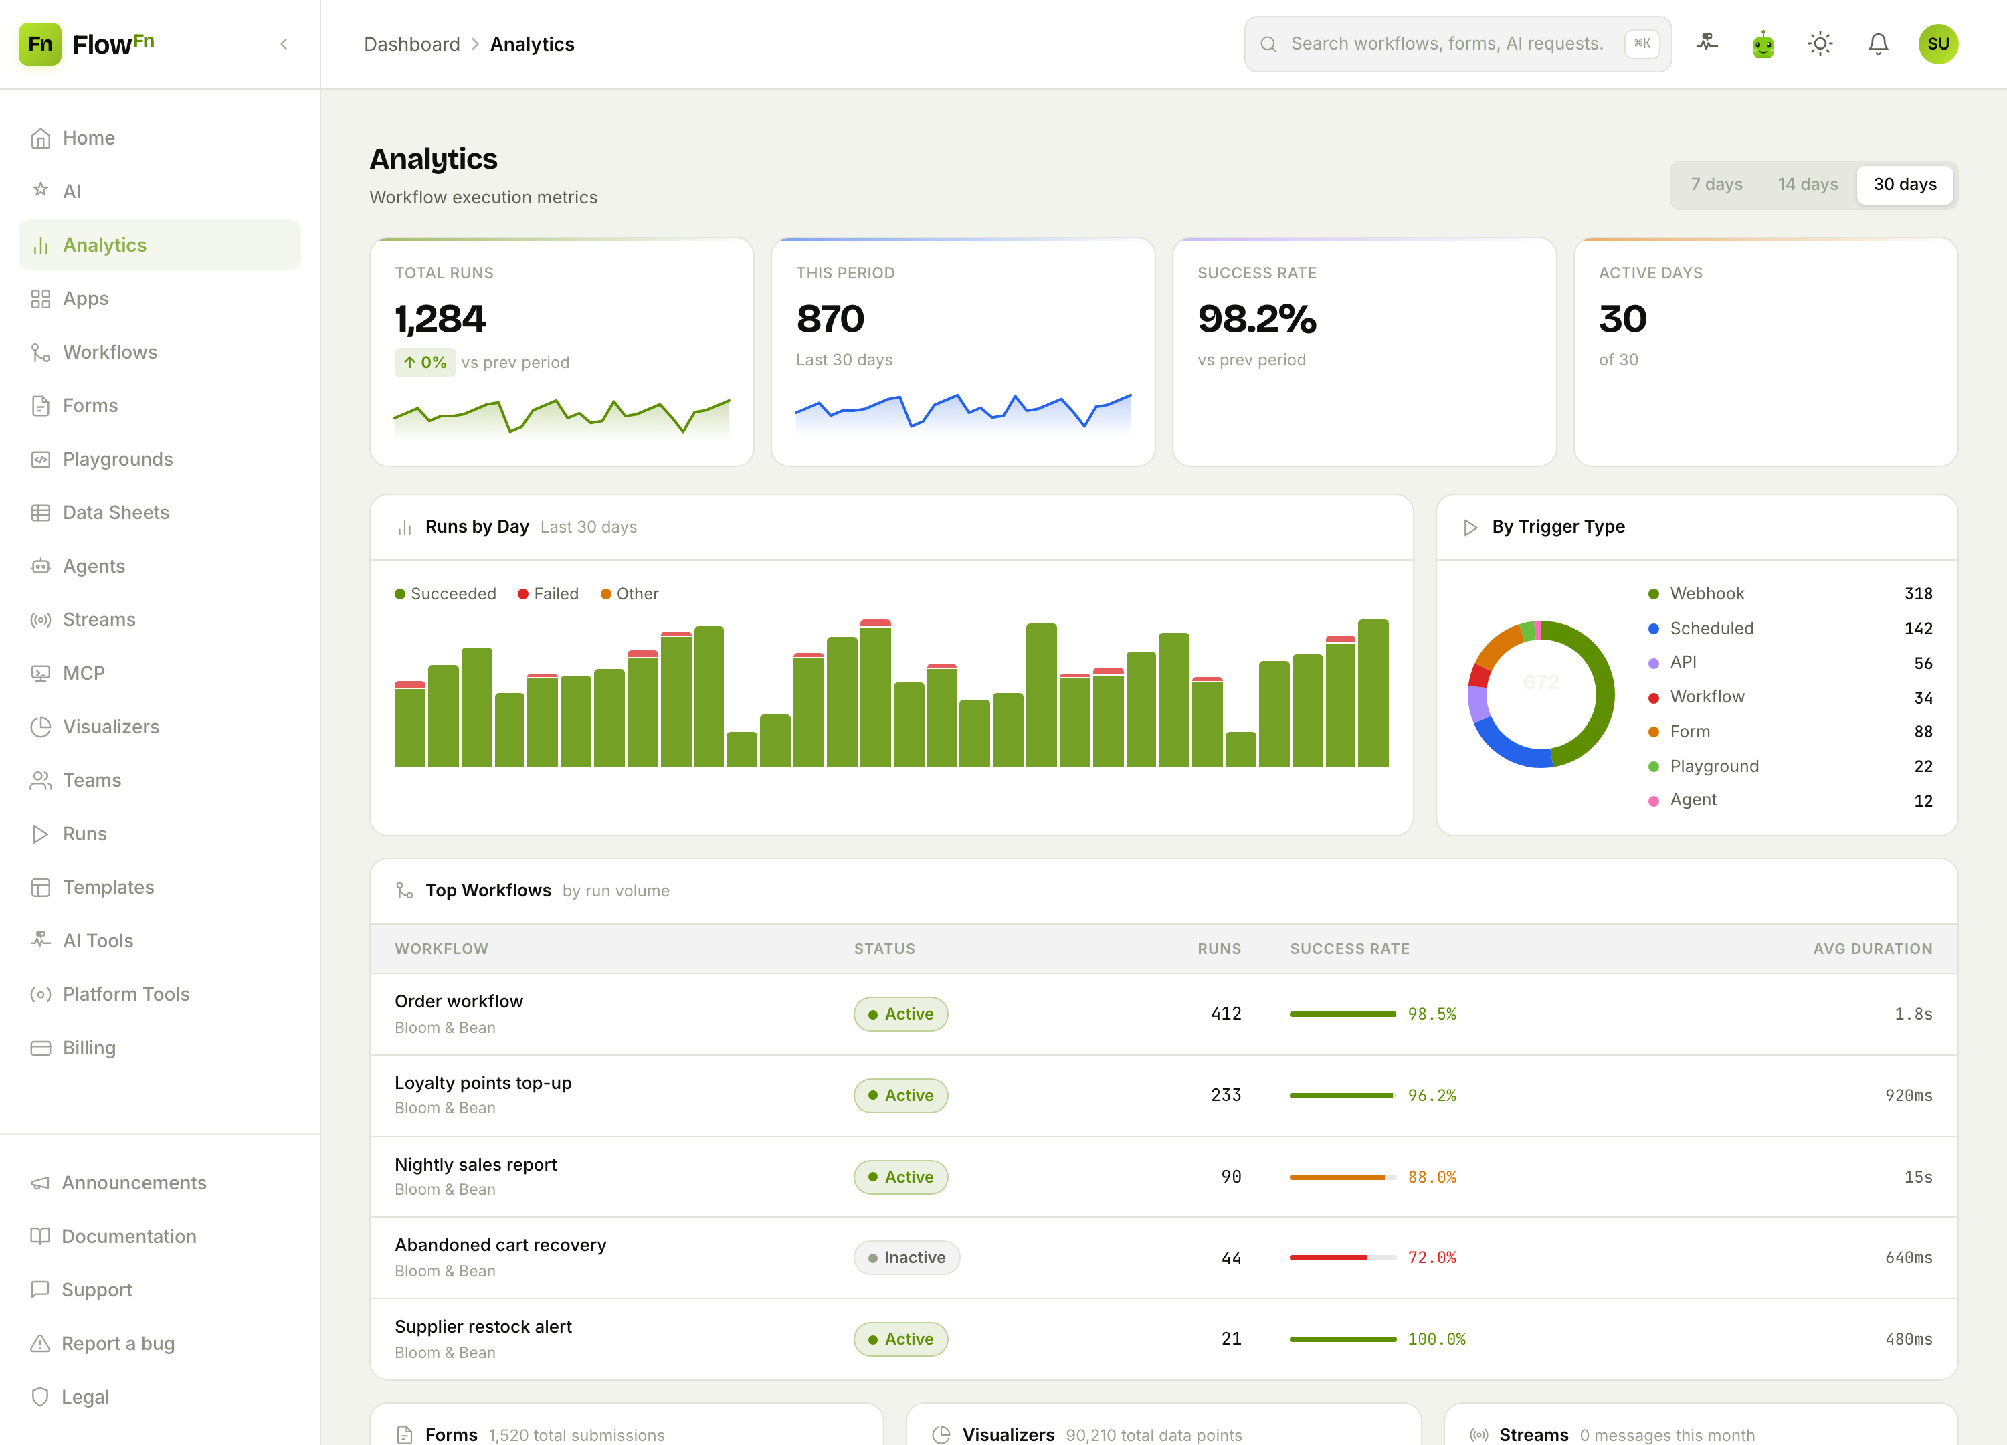Click the Webhook trigger legend entry

1790,594
